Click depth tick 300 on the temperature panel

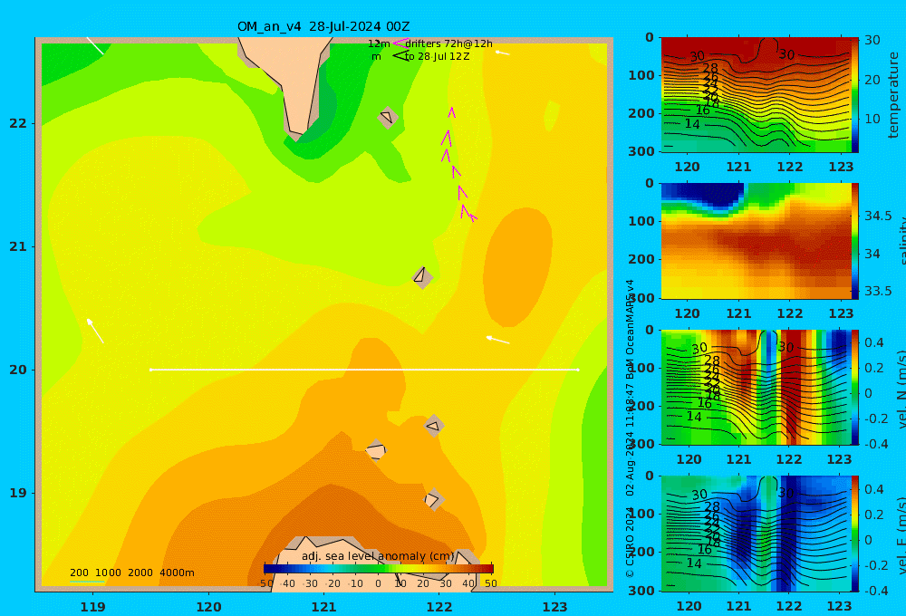[x=641, y=150]
